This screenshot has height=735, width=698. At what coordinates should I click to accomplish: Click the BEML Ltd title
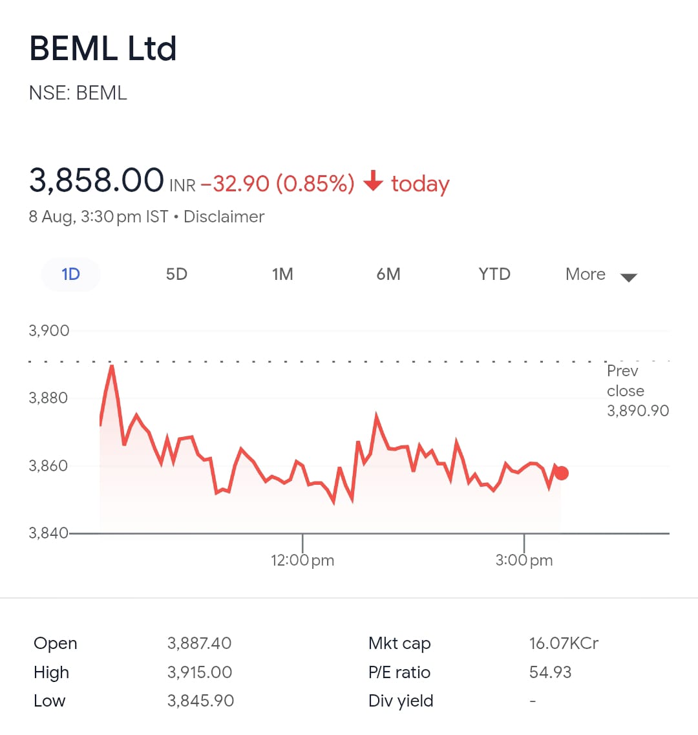pyautogui.click(x=103, y=48)
